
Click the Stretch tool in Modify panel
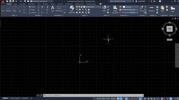click(32, 12)
